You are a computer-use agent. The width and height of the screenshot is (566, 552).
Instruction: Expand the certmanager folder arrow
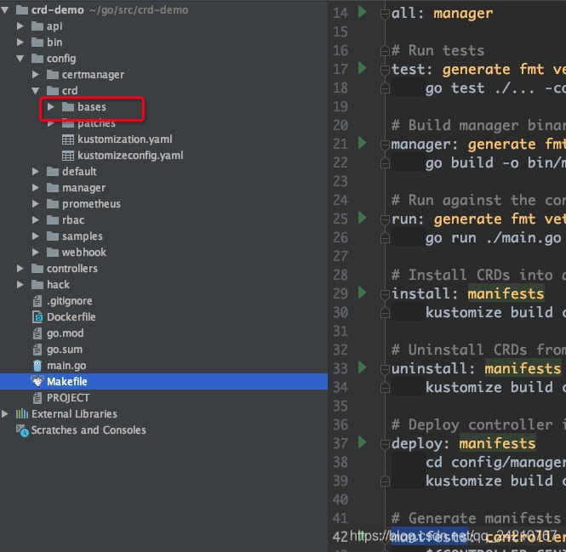[x=36, y=75]
